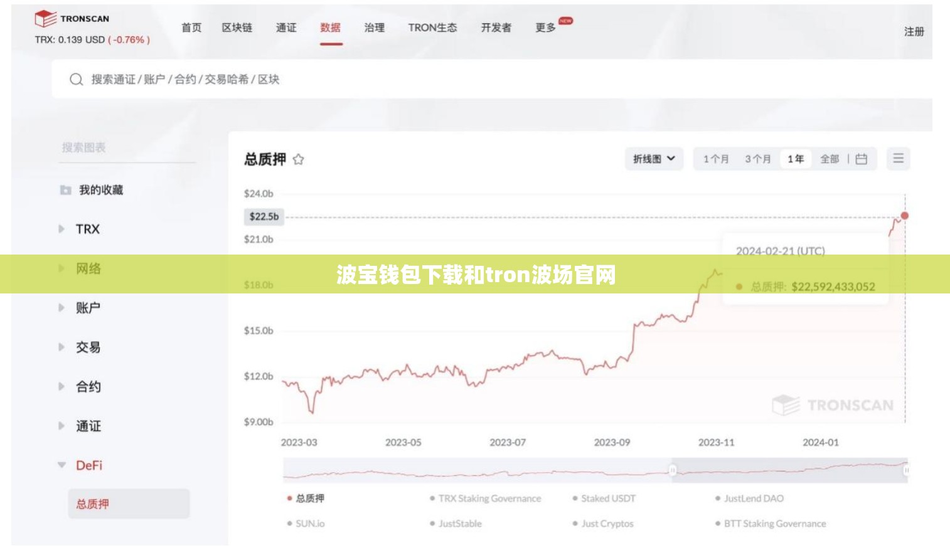Click the right zoom slider handle

coord(906,470)
